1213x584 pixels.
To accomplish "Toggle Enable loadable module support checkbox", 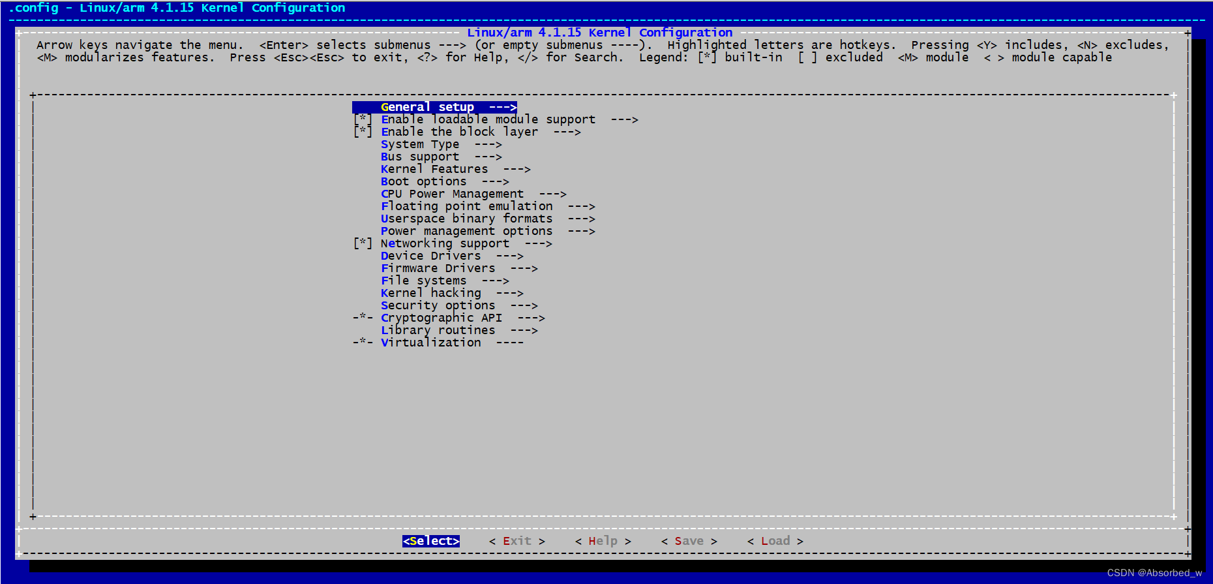I will 363,119.
